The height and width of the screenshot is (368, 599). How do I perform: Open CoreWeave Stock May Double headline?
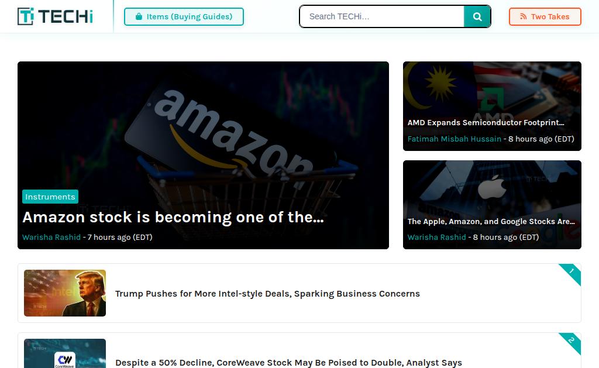tap(288, 362)
